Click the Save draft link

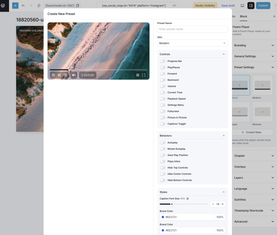pos(228,5)
